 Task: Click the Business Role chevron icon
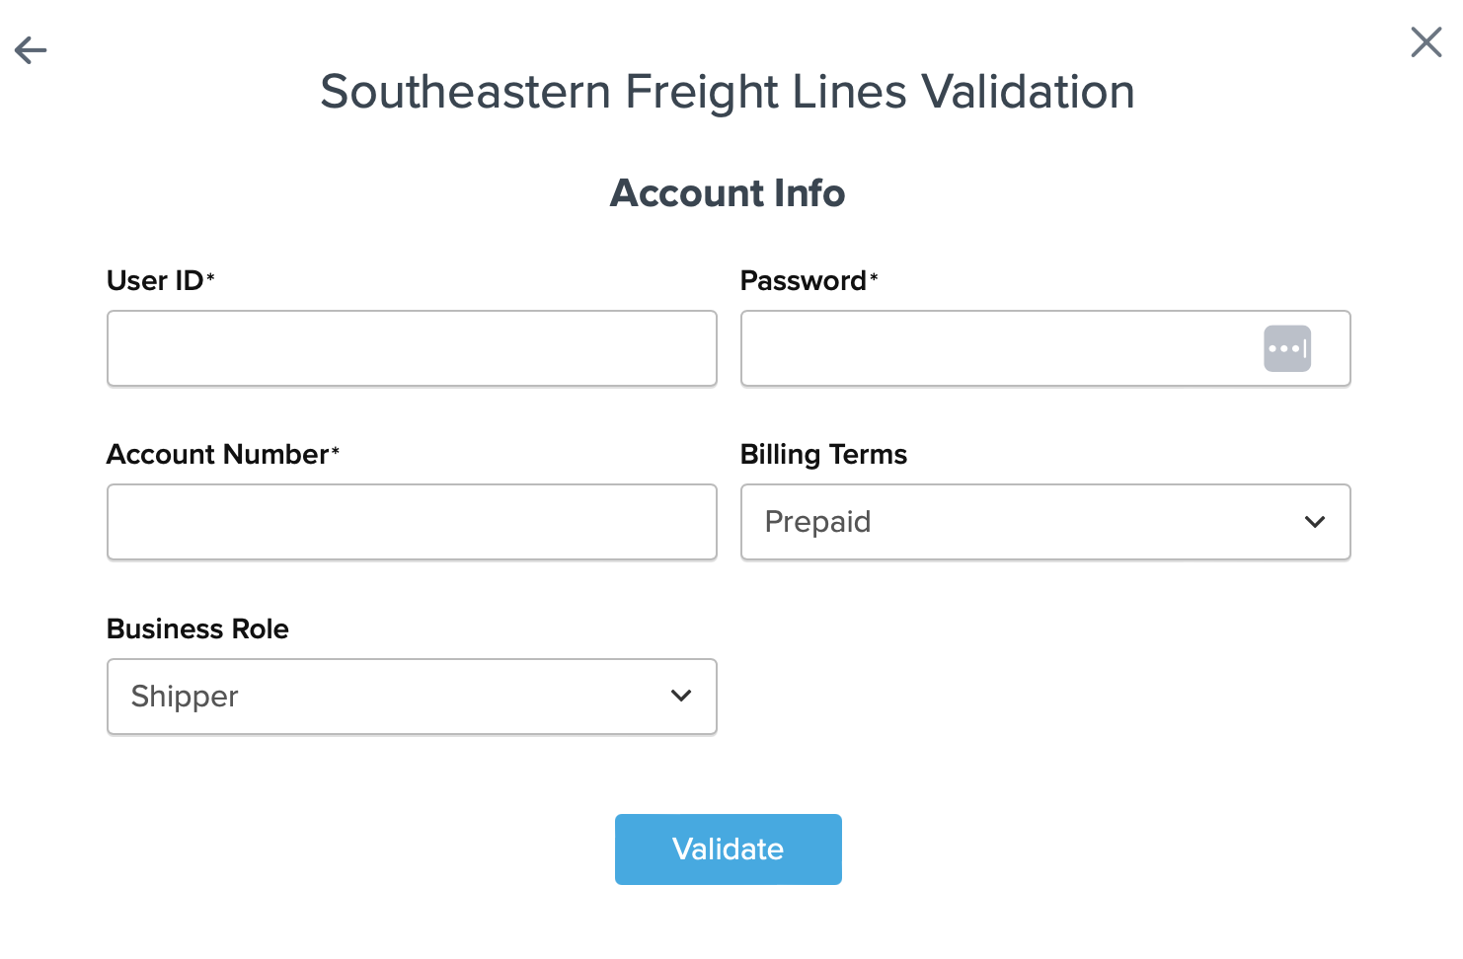click(681, 696)
